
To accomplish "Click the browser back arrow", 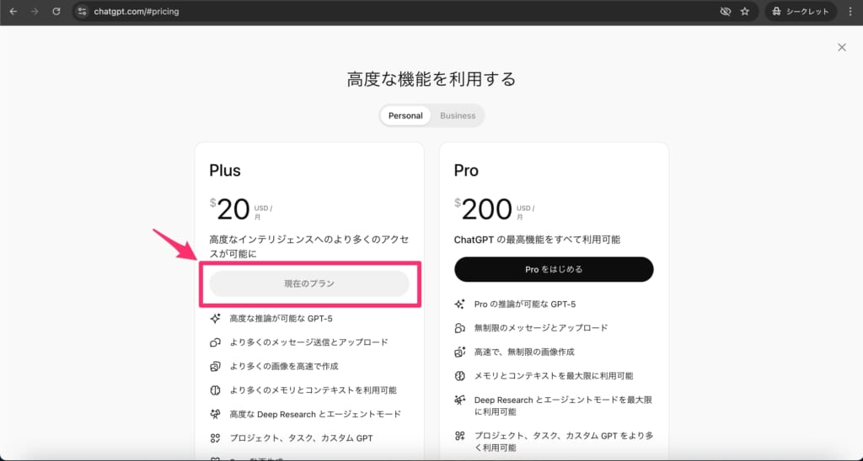I will point(13,12).
